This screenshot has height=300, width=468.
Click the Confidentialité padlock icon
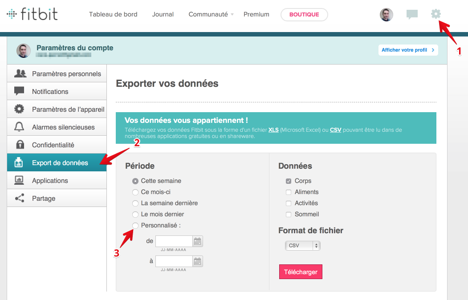tap(20, 145)
